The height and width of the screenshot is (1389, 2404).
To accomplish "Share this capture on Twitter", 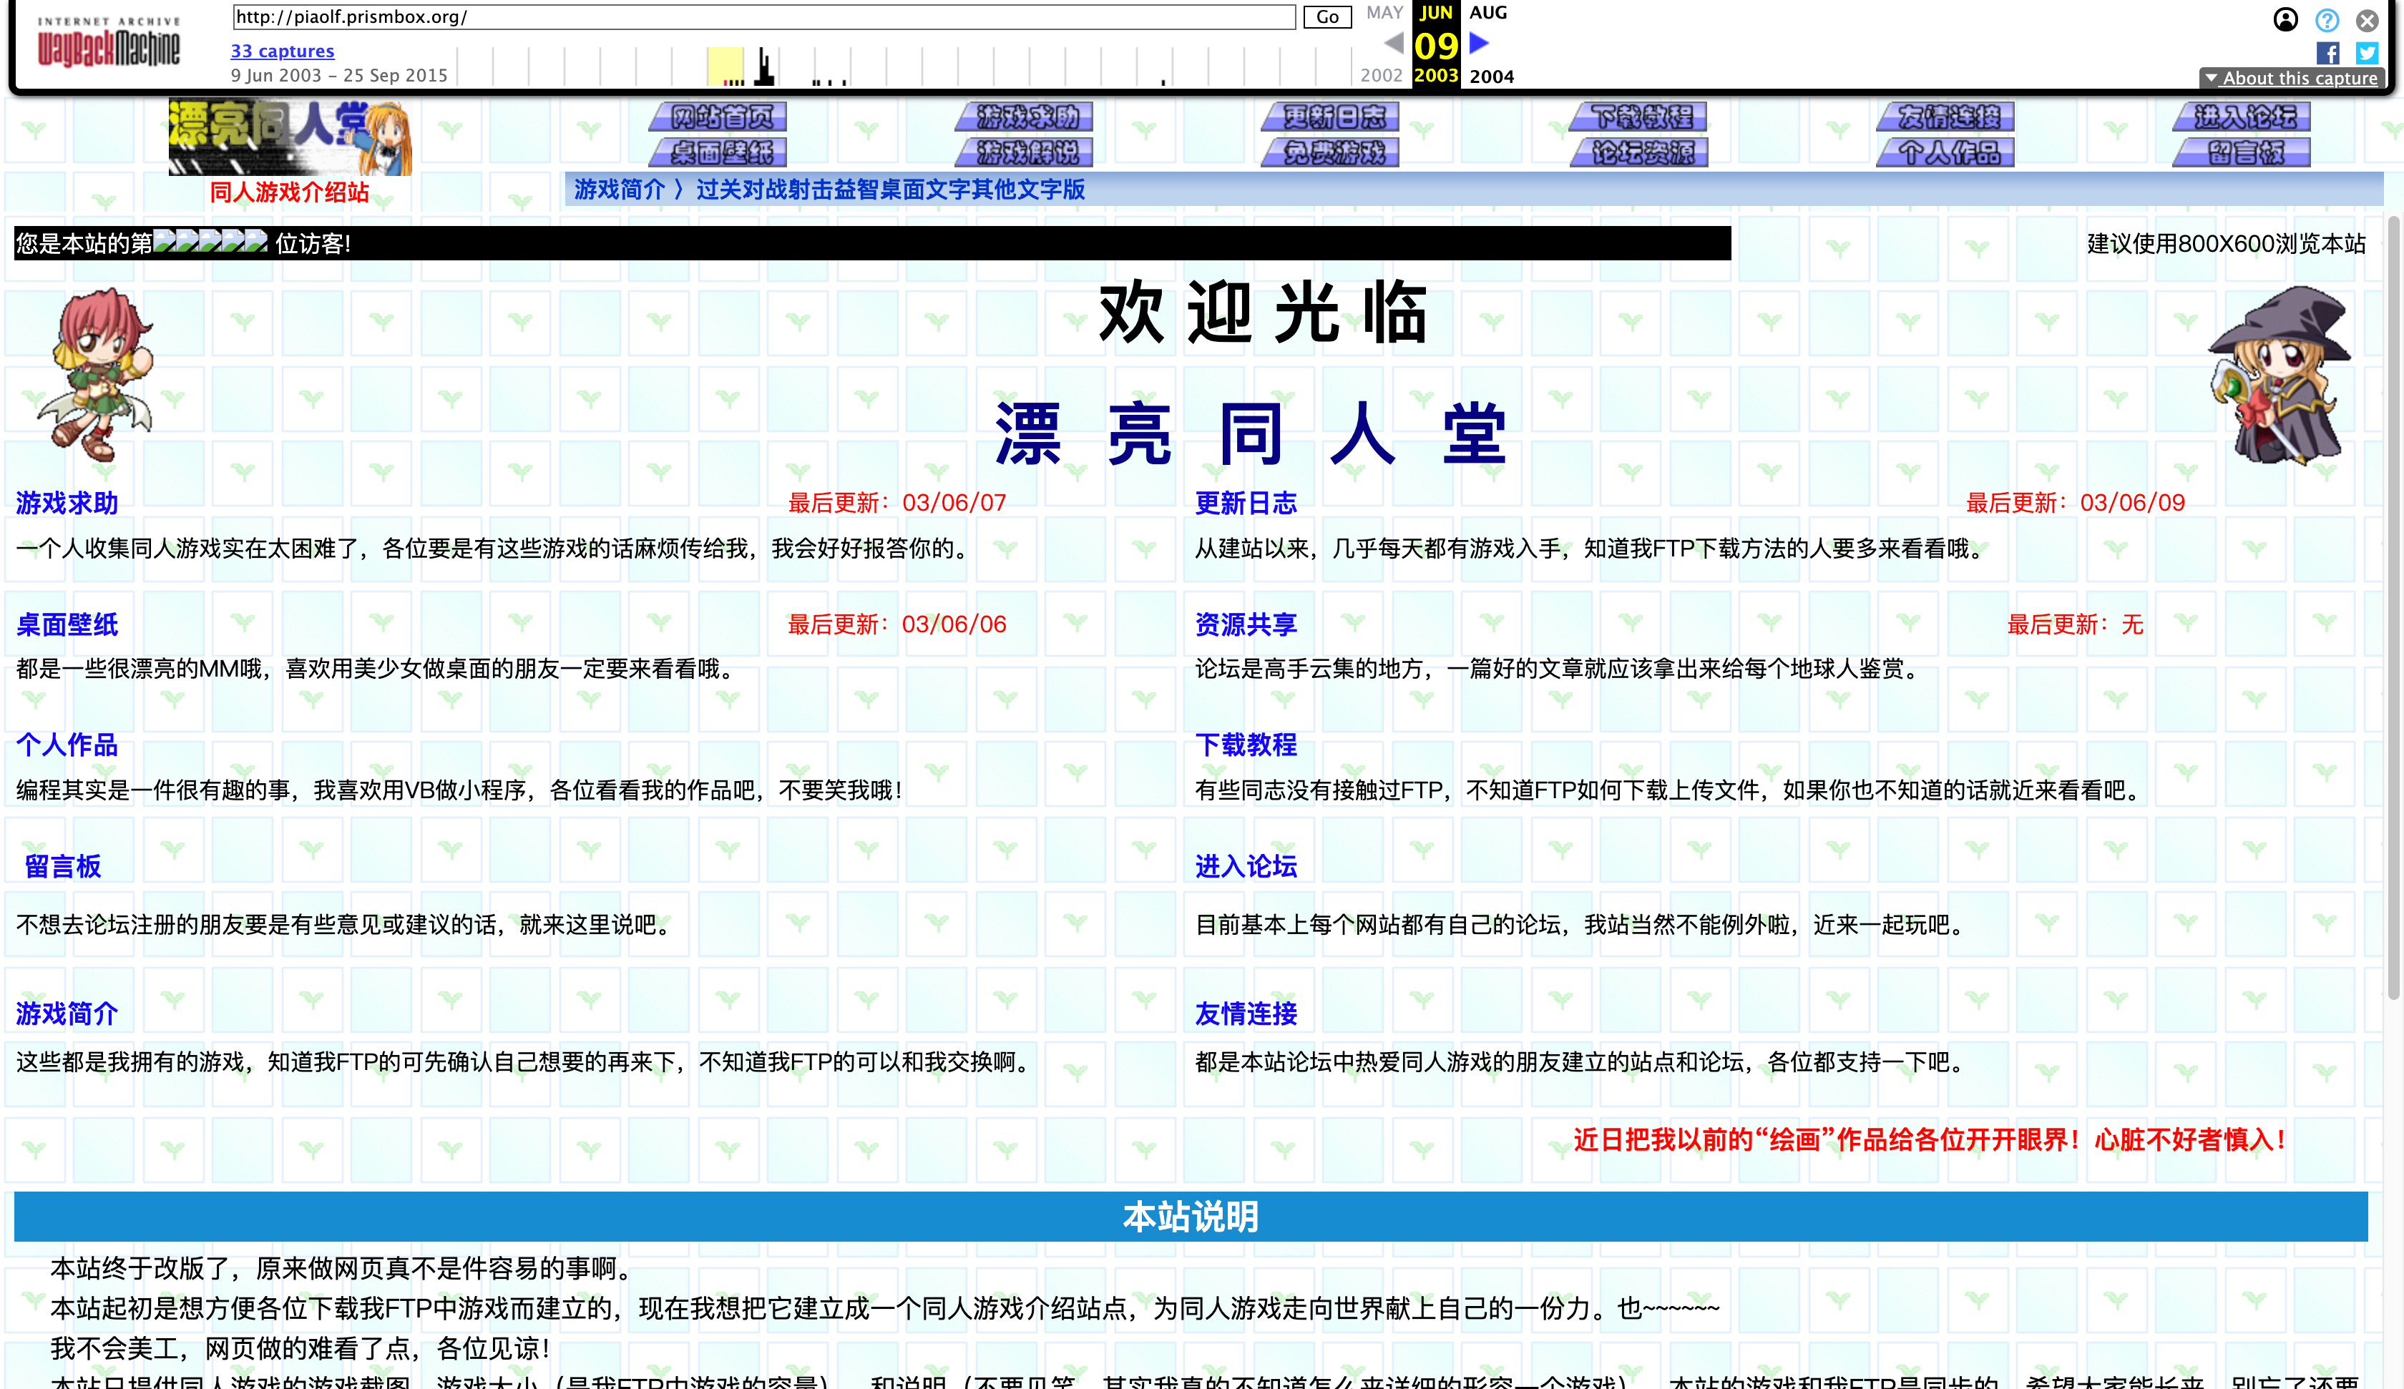I will pyautogui.click(x=2367, y=54).
